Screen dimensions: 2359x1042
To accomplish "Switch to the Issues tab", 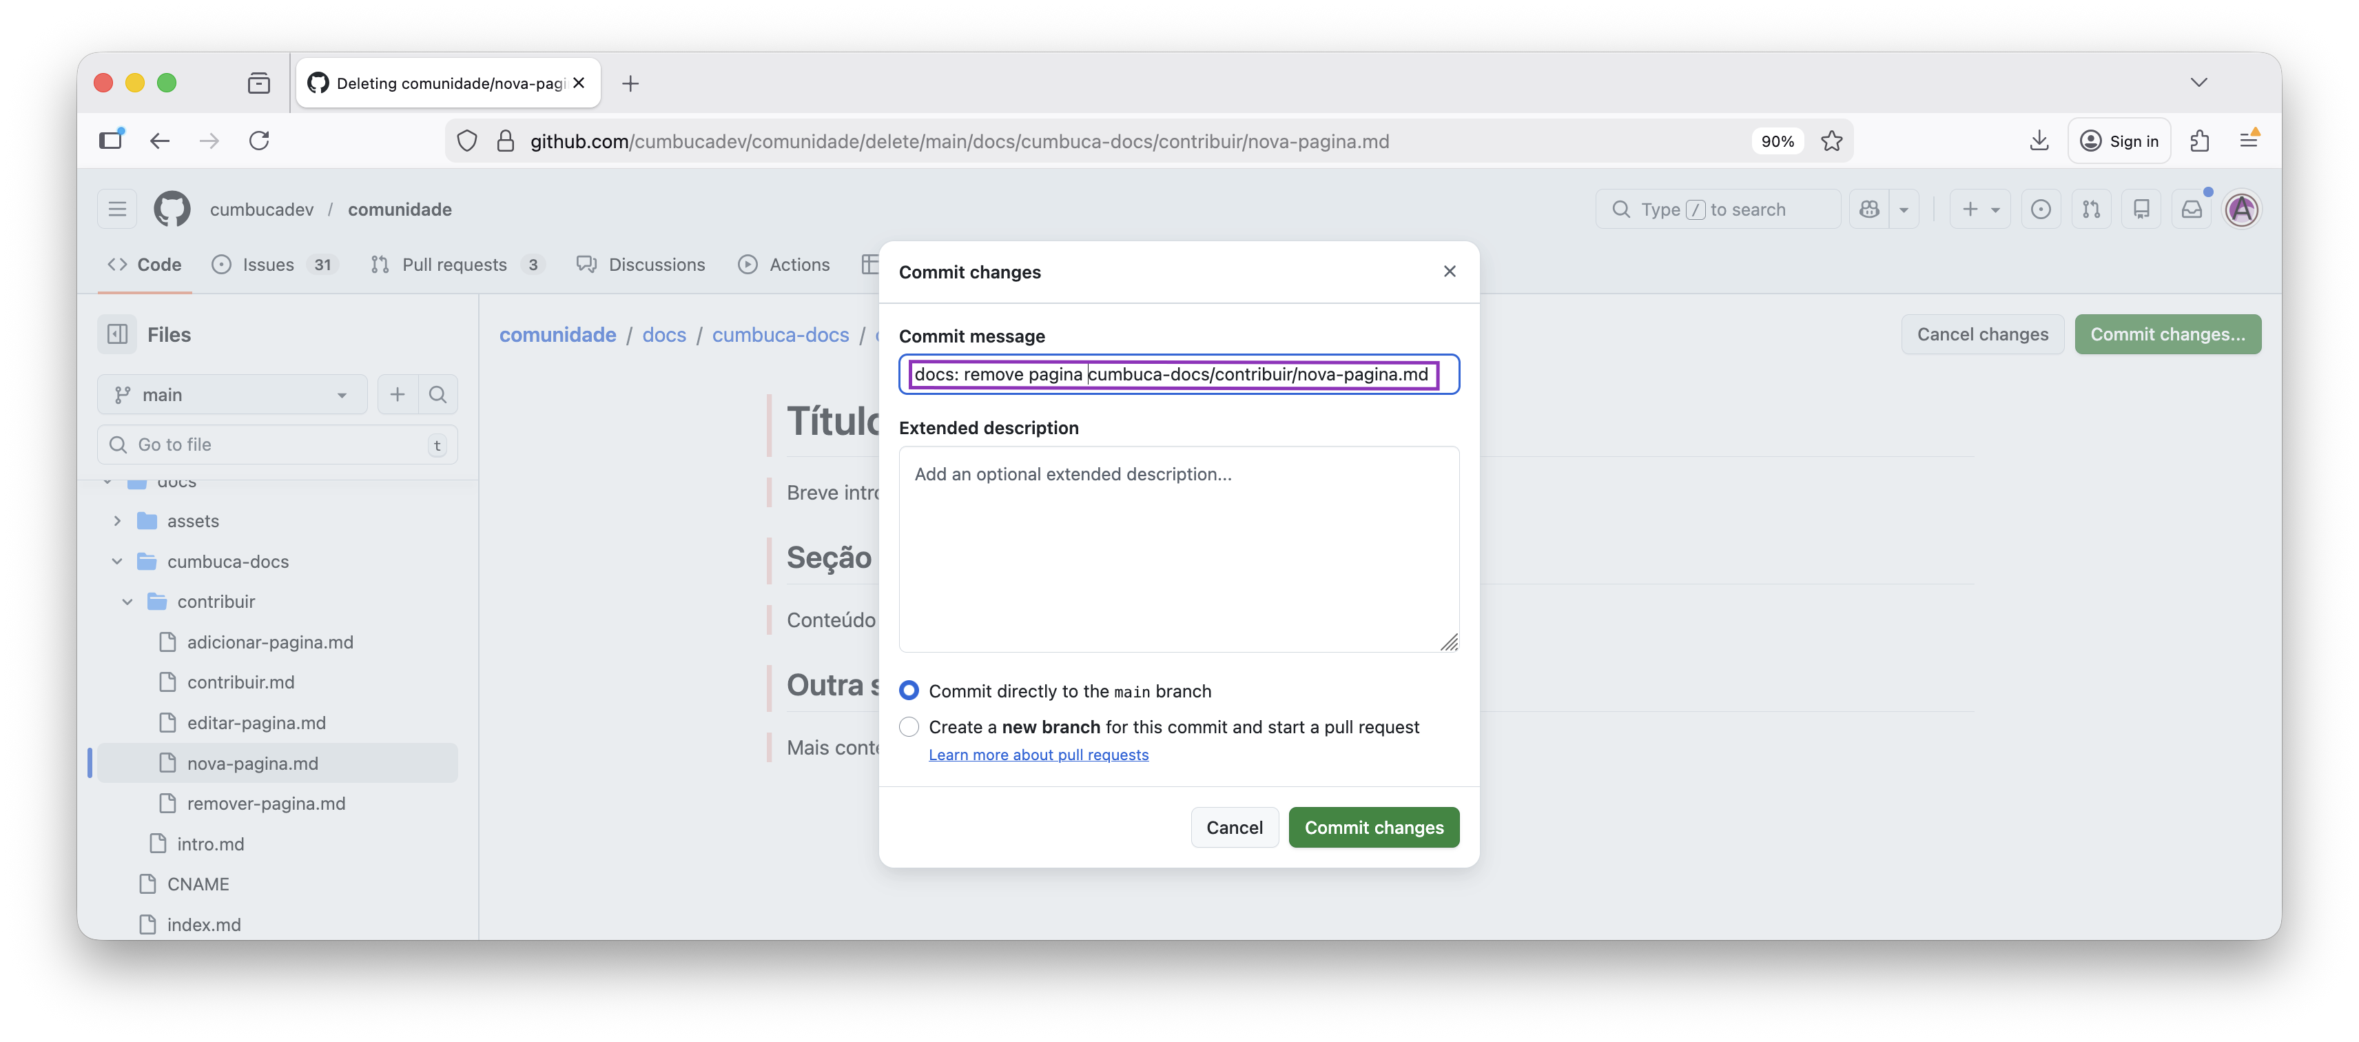I will tap(274, 265).
